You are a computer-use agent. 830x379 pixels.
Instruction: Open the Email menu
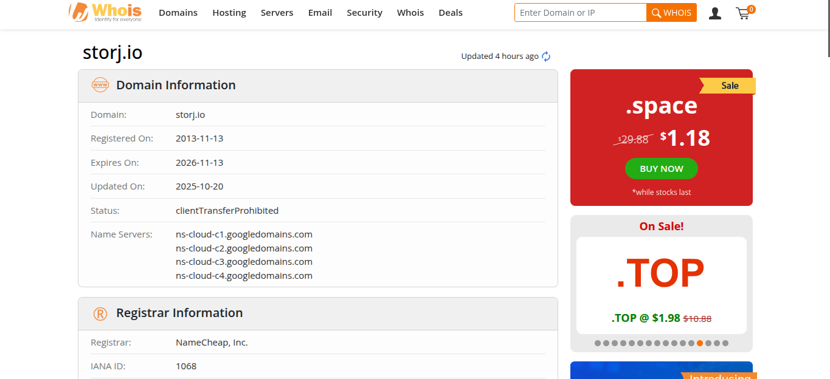point(320,13)
